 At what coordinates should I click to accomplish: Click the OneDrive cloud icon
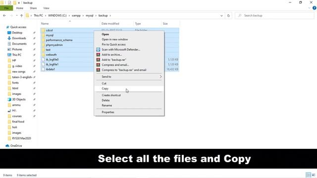pyautogui.click(x=7, y=146)
